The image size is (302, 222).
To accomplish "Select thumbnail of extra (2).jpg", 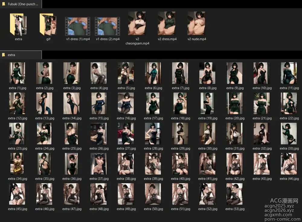I will click(x=44, y=73).
